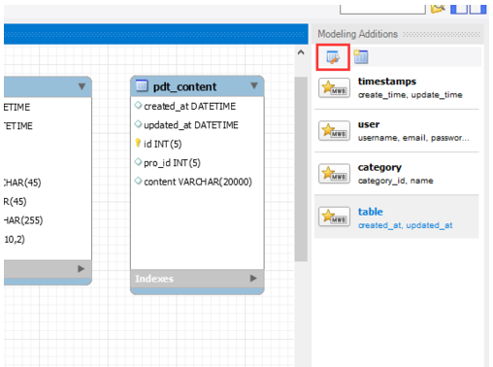Select the R(45) column in left table

[16, 202]
